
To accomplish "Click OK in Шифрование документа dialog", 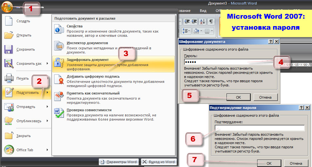I will click(x=239, y=97).
